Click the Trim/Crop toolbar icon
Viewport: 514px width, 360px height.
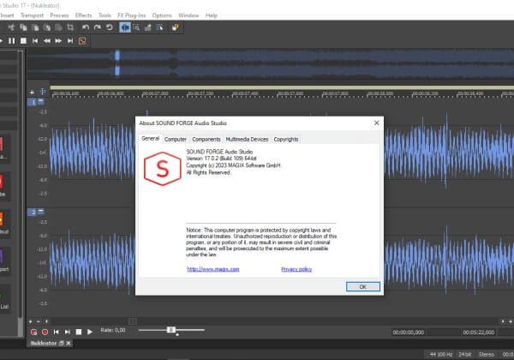click(x=70, y=27)
